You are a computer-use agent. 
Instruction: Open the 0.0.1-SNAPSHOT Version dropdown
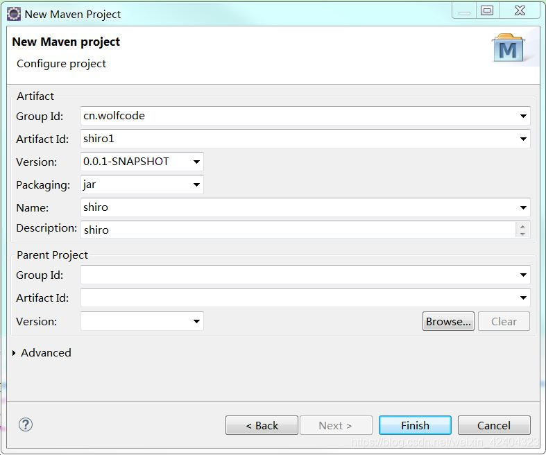click(x=196, y=162)
